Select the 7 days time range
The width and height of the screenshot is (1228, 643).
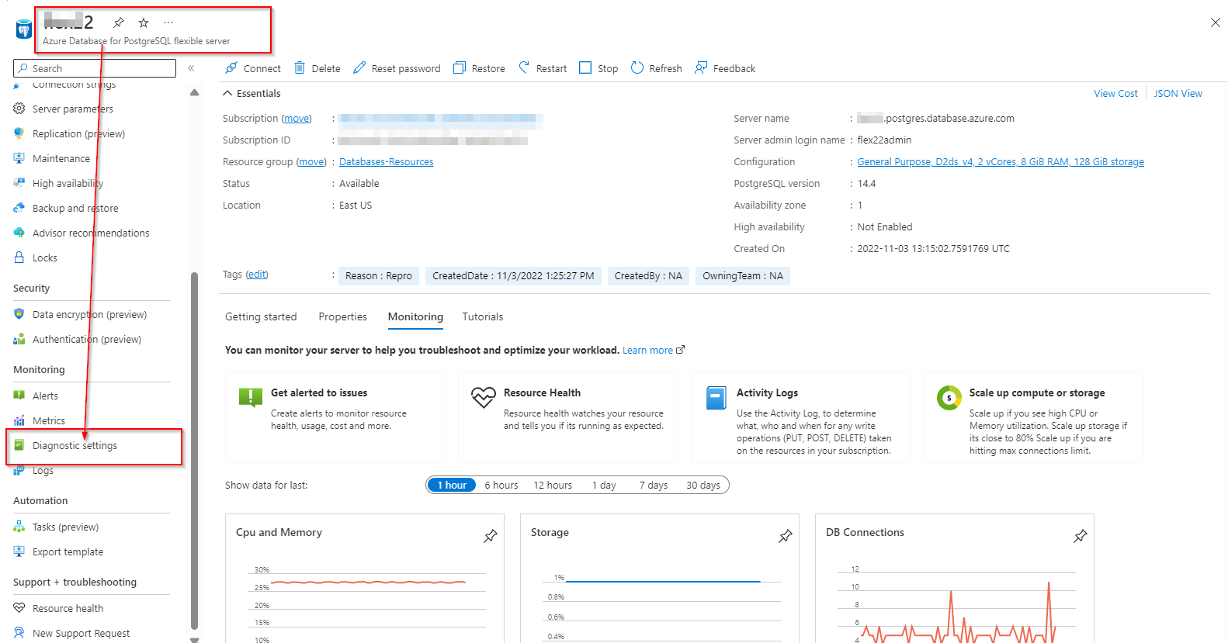tap(654, 485)
